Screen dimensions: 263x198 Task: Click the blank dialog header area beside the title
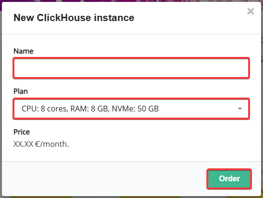[x=190, y=18]
